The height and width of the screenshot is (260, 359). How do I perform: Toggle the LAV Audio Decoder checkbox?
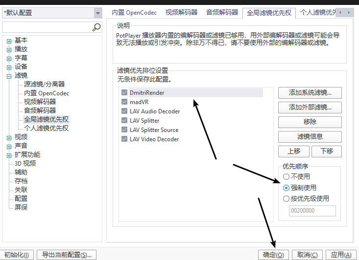[124, 111]
